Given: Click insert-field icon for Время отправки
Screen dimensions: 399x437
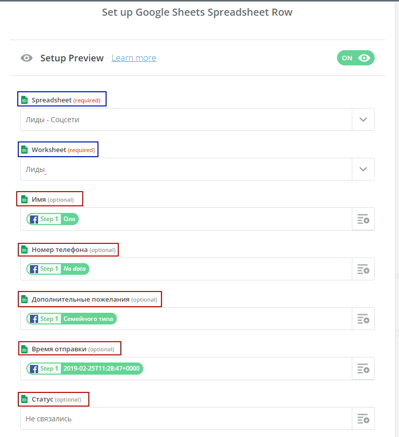Looking at the screenshot, I should 363,369.
